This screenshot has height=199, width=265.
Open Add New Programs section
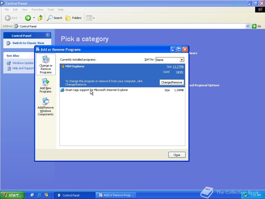(x=46, y=86)
